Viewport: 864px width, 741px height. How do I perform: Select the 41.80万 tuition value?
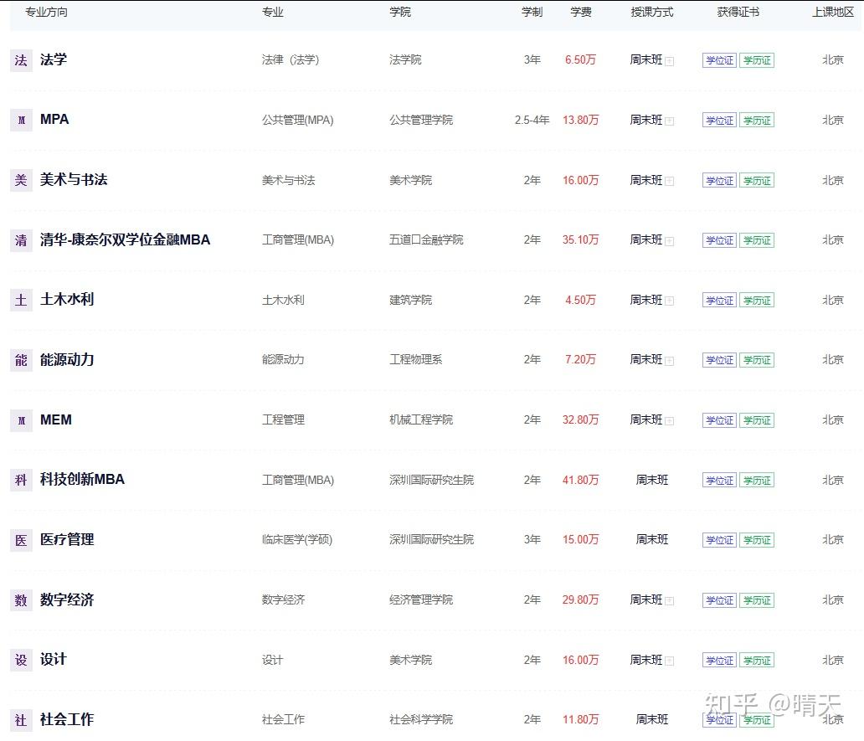point(580,481)
